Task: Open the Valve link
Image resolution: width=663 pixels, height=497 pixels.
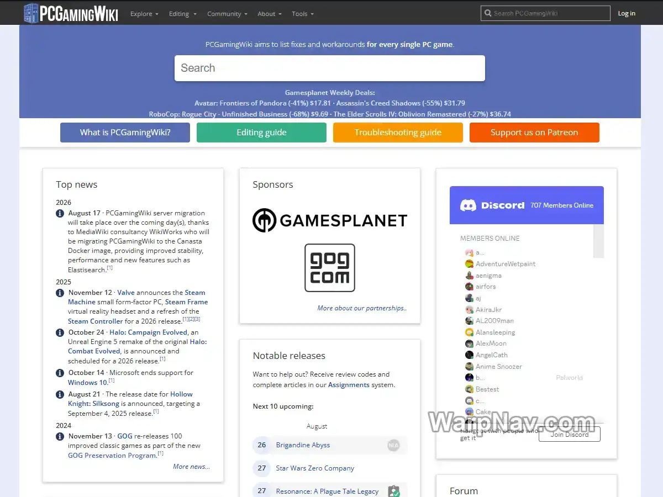Action: [126, 293]
